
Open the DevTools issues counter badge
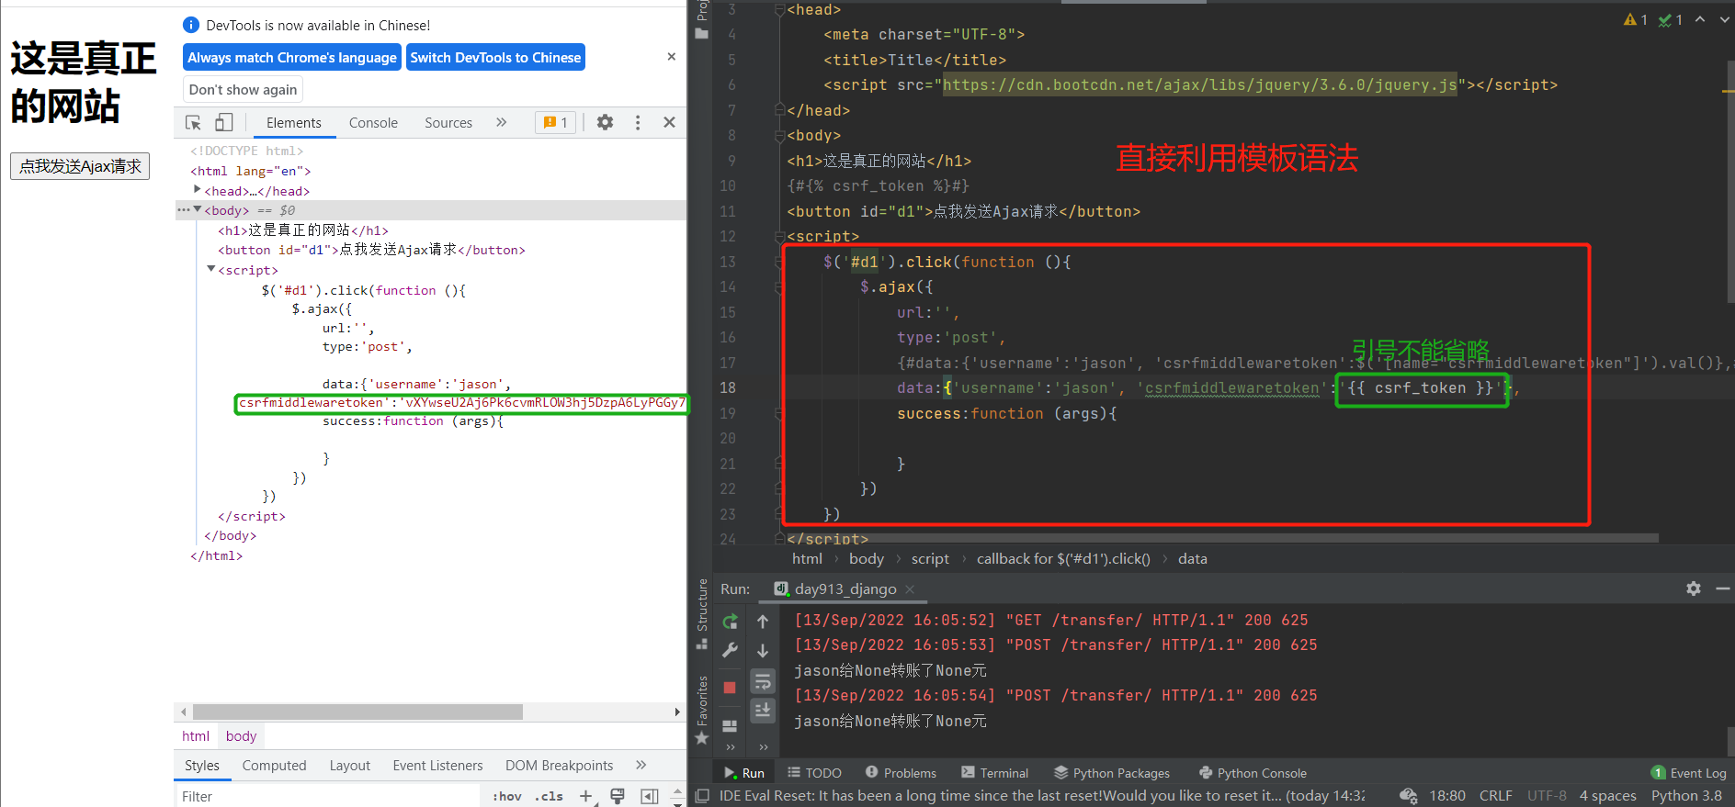coord(556,122)
